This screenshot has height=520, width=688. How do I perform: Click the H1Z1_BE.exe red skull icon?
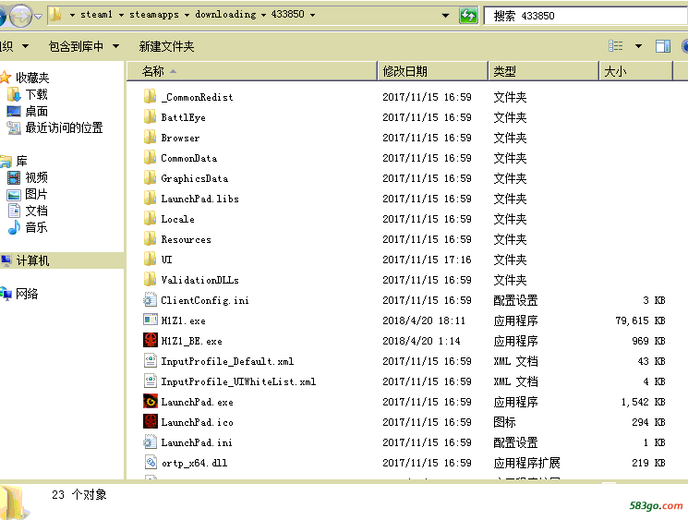tap(150, 340)
